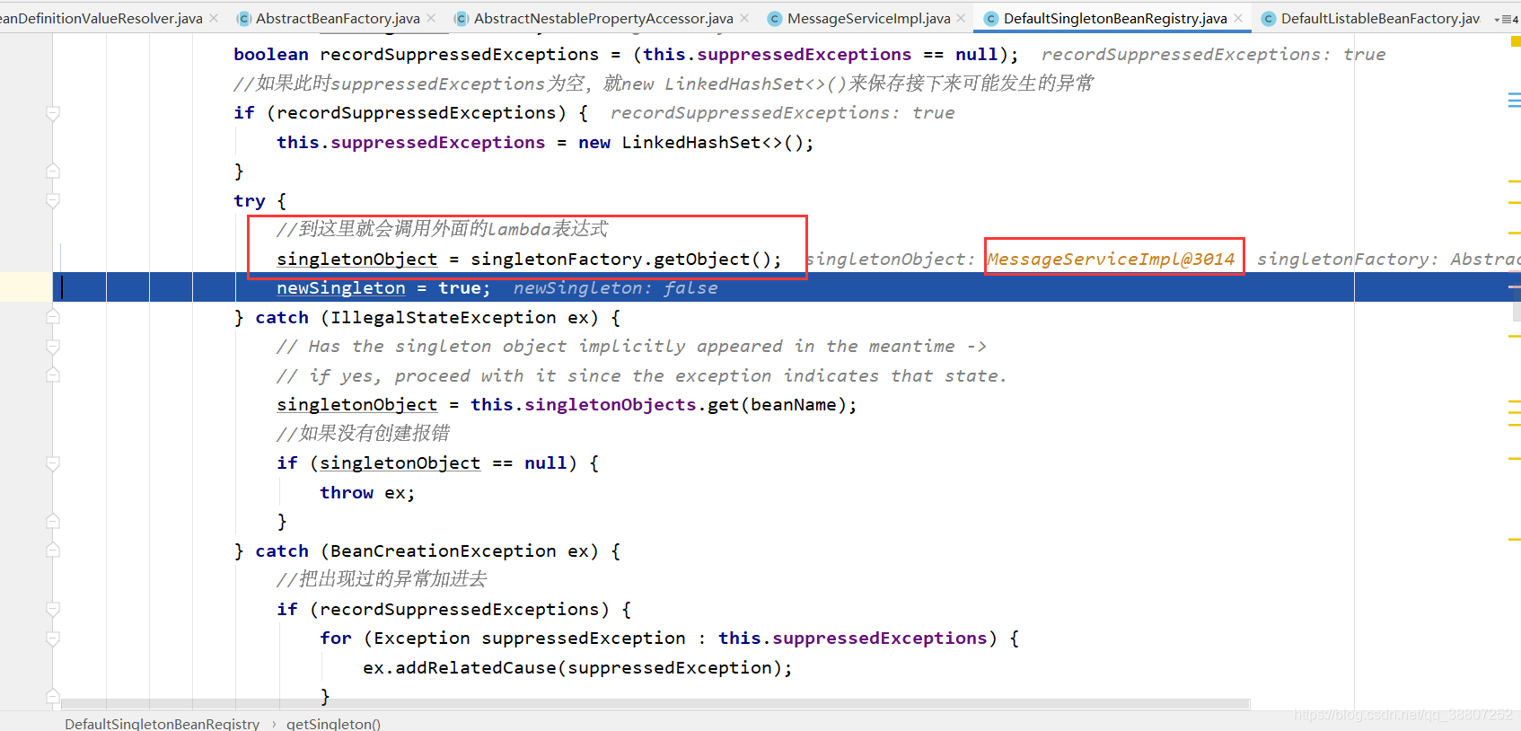Show the hidden tabs list dropdown
Viewport: 1521px width, 731px height.
pos(1506,19)
